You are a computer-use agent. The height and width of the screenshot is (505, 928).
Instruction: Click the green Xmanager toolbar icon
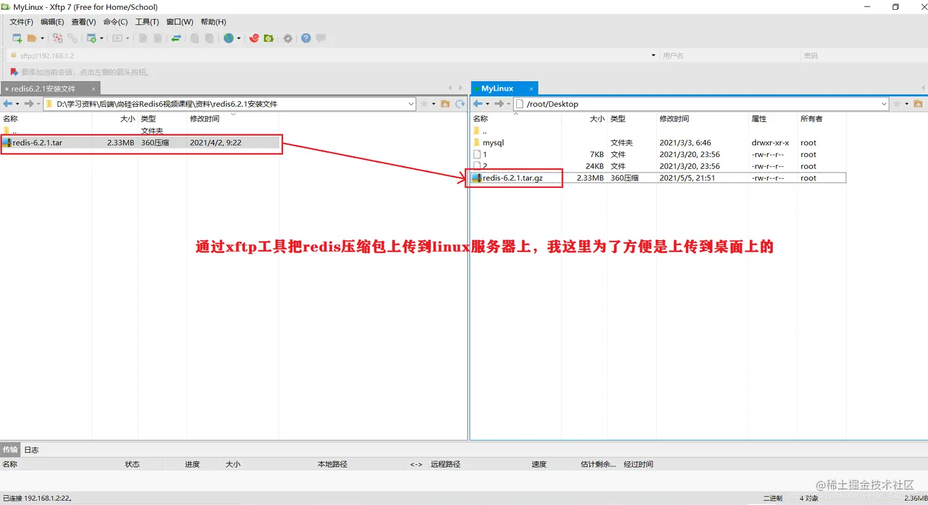pos(268,38)
